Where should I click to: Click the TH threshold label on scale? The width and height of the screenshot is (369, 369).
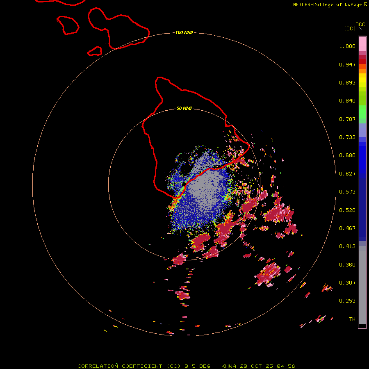pyautogui.click(x=352, y=319)
